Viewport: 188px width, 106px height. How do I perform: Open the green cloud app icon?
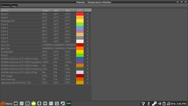(34, 104)
